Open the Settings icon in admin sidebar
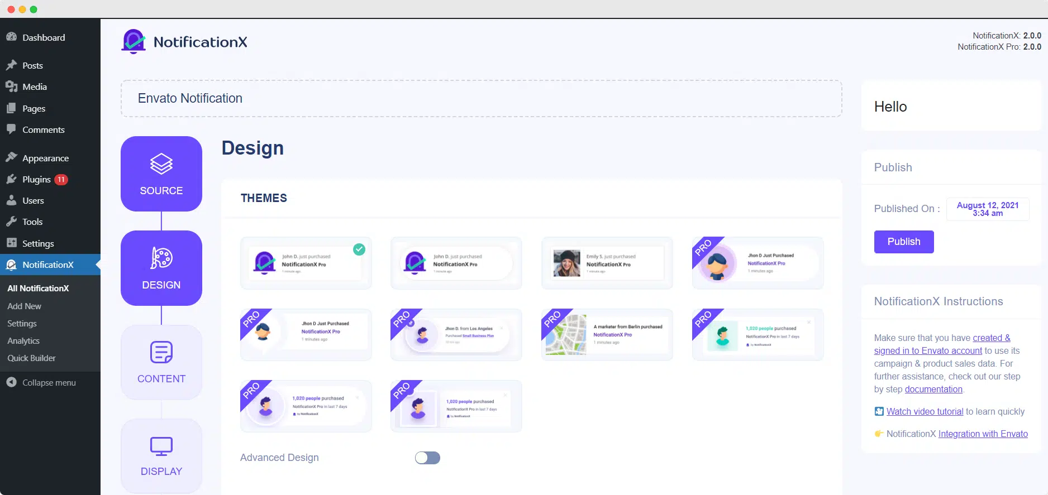The height and width of the screenshot is (495, 1048). pos(11,243)
